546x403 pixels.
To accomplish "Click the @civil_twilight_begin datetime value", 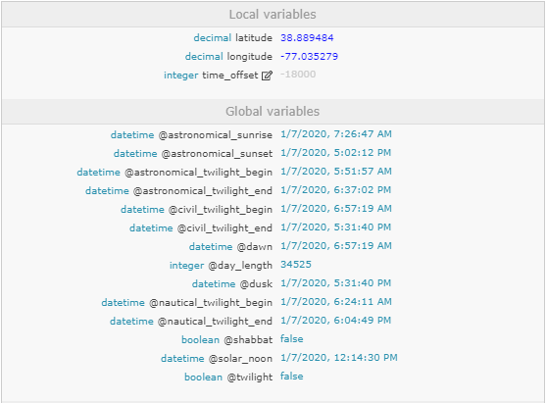I will coord(336,209).
